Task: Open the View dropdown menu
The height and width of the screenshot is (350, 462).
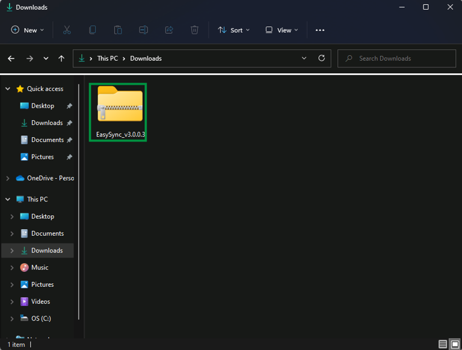Action: 282,30
